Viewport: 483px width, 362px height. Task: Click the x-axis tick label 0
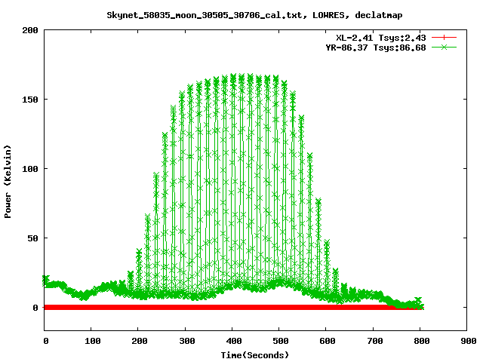pyautogui.click(x=46, y=341)
